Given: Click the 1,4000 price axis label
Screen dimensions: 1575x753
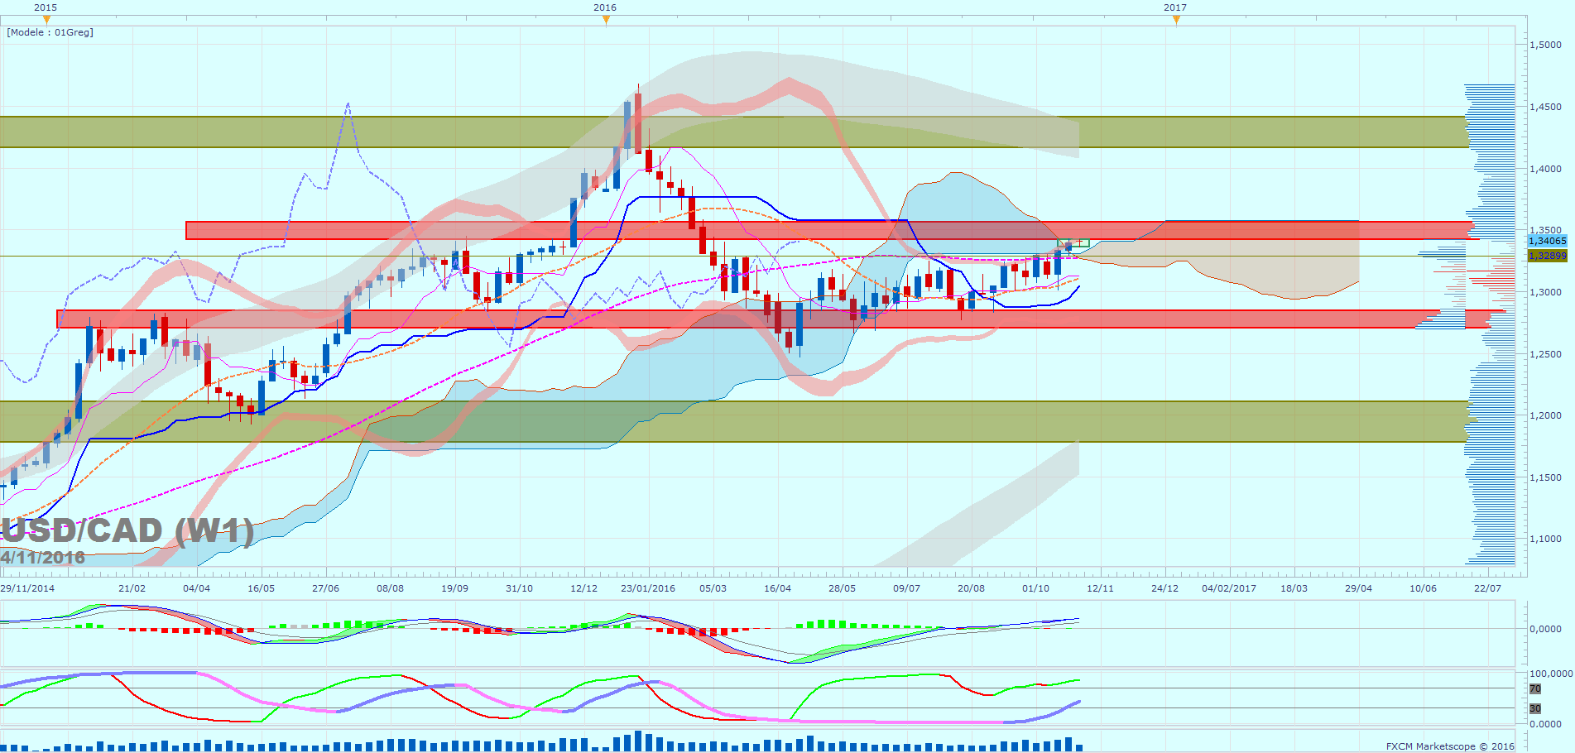Looking at the screenshot, I should (1546, 169).
